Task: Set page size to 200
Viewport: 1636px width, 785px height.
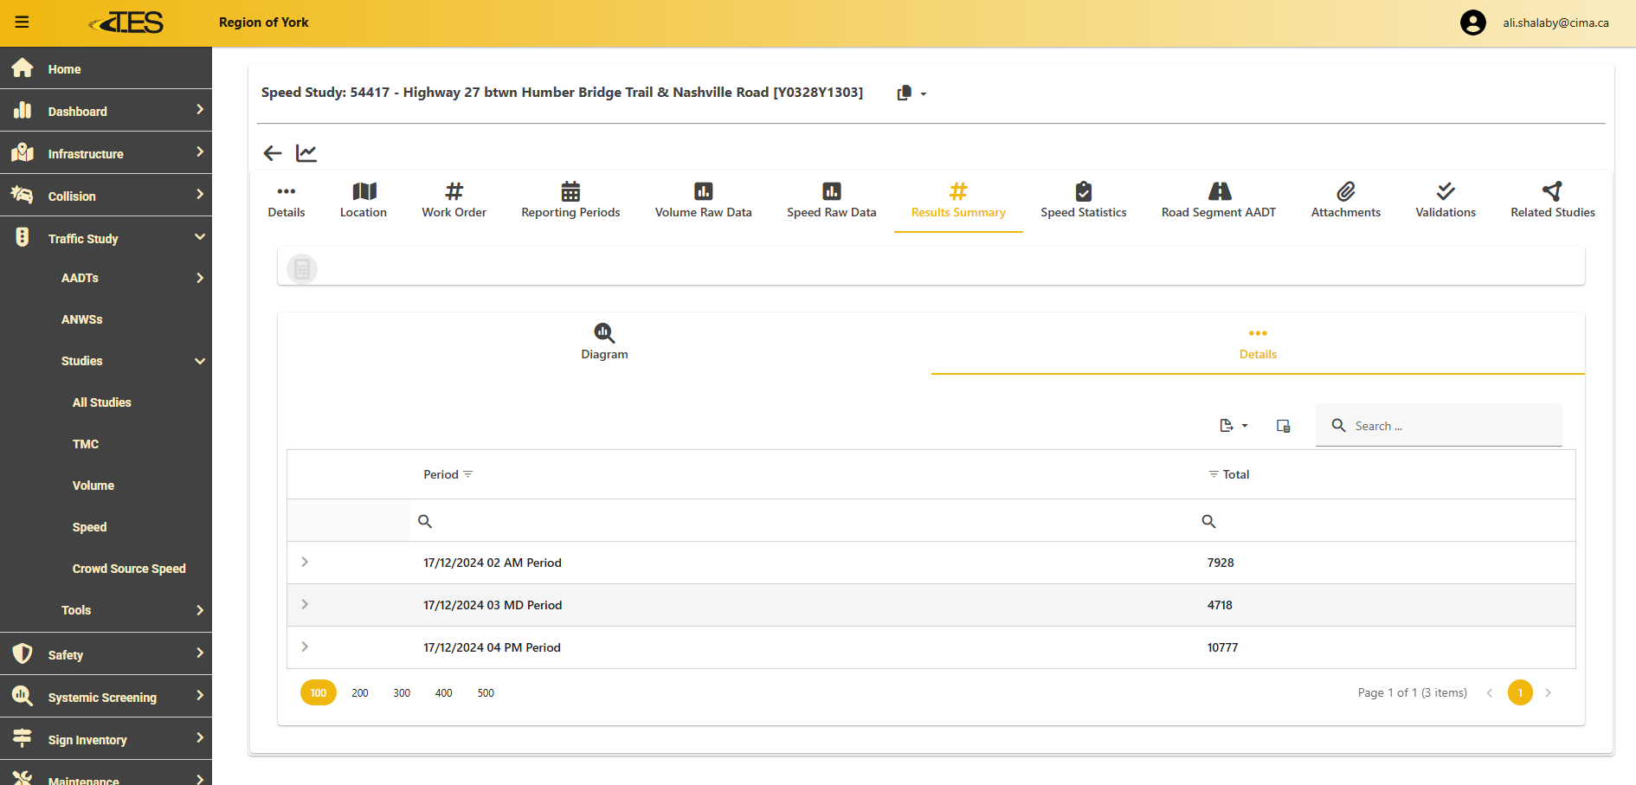Action: pos(360,693)
